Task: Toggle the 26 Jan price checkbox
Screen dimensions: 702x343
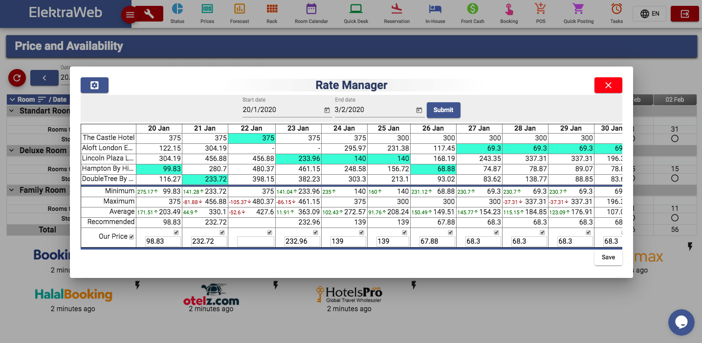Action: tap(450, 232)
